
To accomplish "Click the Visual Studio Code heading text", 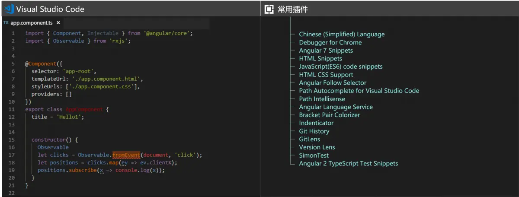I will coord(50,9).
